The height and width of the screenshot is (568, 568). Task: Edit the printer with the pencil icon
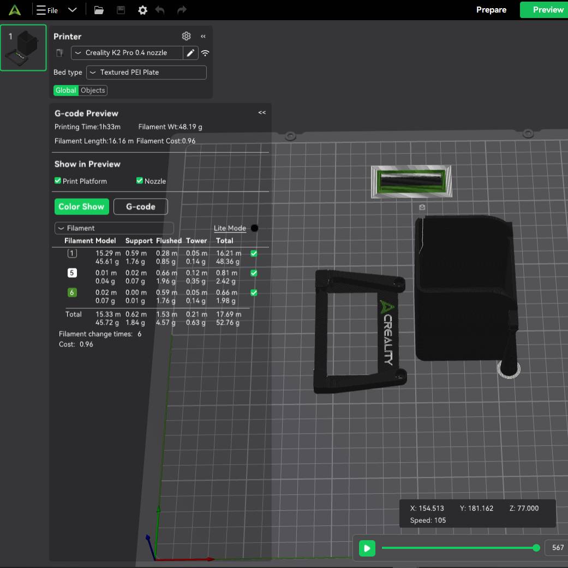189,53
